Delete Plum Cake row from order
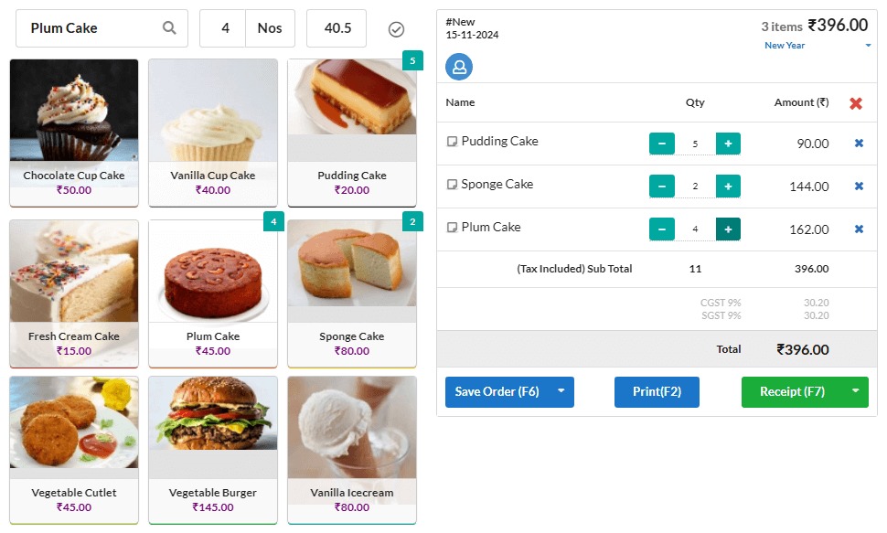The height and width of the screenshot is (533, 887). tap(859, 229)
